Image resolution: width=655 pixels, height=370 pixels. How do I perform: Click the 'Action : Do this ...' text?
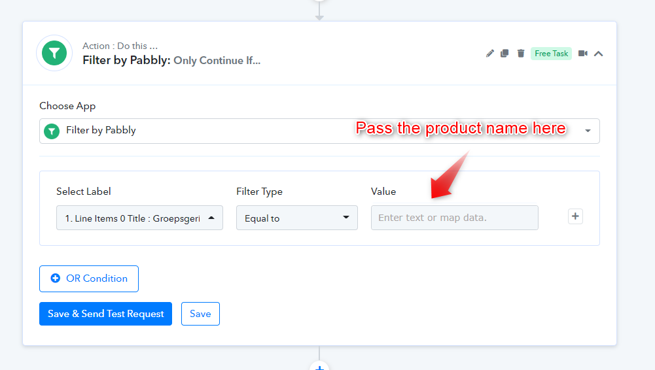point(120,46)
